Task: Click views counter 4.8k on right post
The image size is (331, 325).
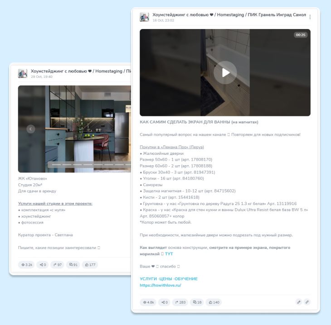Action: point(148,302)
